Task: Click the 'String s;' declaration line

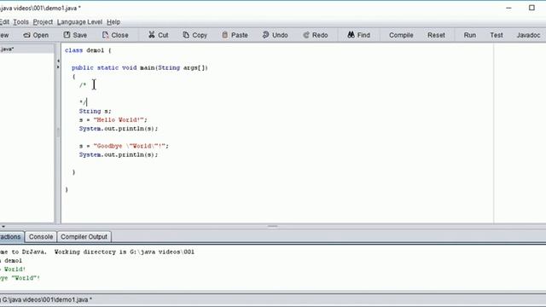Action: coord(95,111)
